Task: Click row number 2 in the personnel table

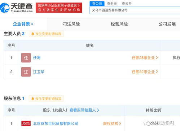Action: tap(11, 72)
